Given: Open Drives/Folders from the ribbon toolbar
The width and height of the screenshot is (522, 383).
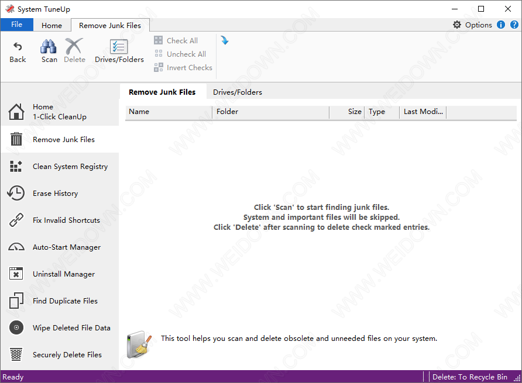Looking at the screenshot, I should pyautogui.click(x=119, y=47).
